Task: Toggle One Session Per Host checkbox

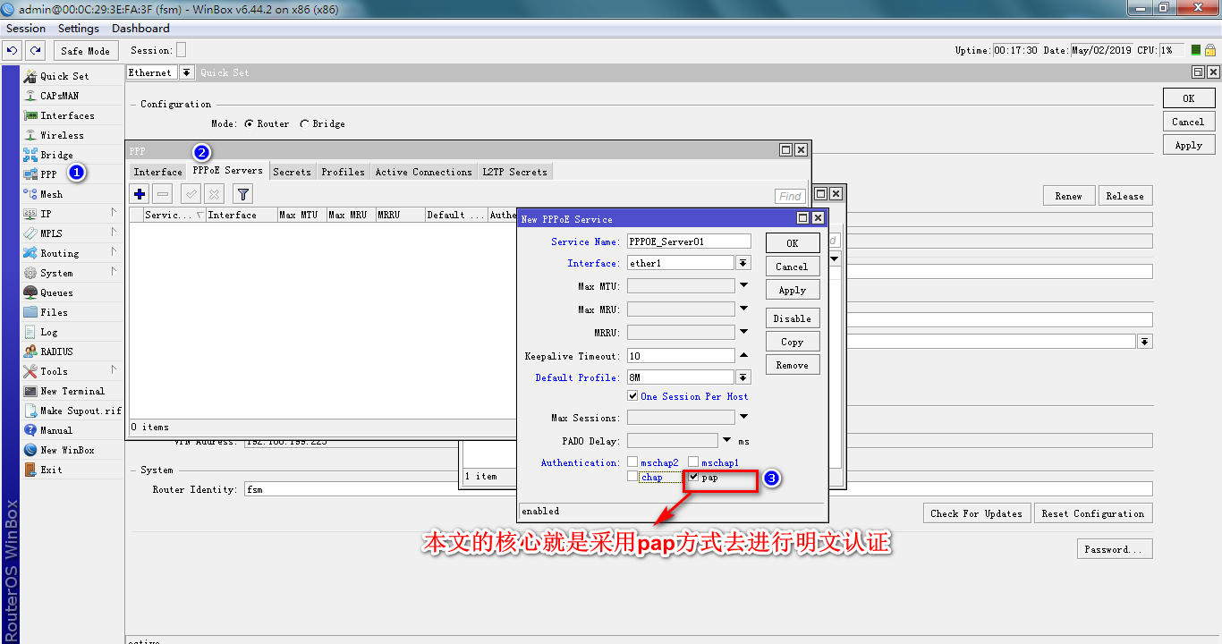Action: 632,396
